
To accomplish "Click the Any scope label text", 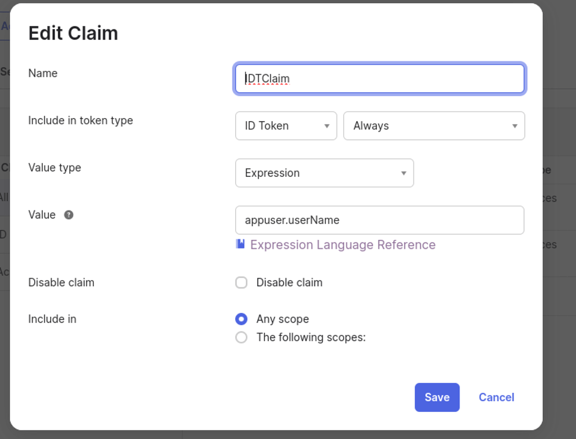I will tap(282, 319).
